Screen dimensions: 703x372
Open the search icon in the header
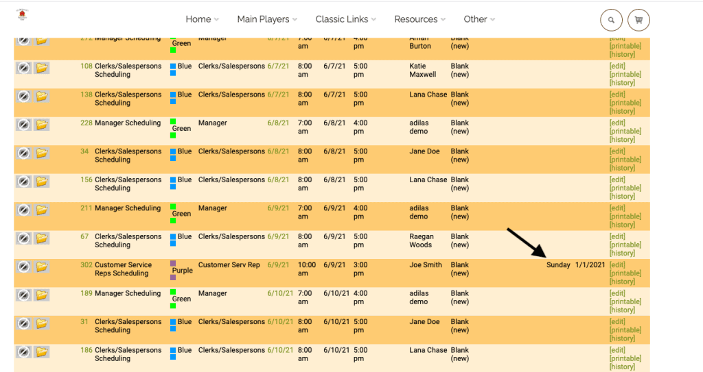point(611,20)
